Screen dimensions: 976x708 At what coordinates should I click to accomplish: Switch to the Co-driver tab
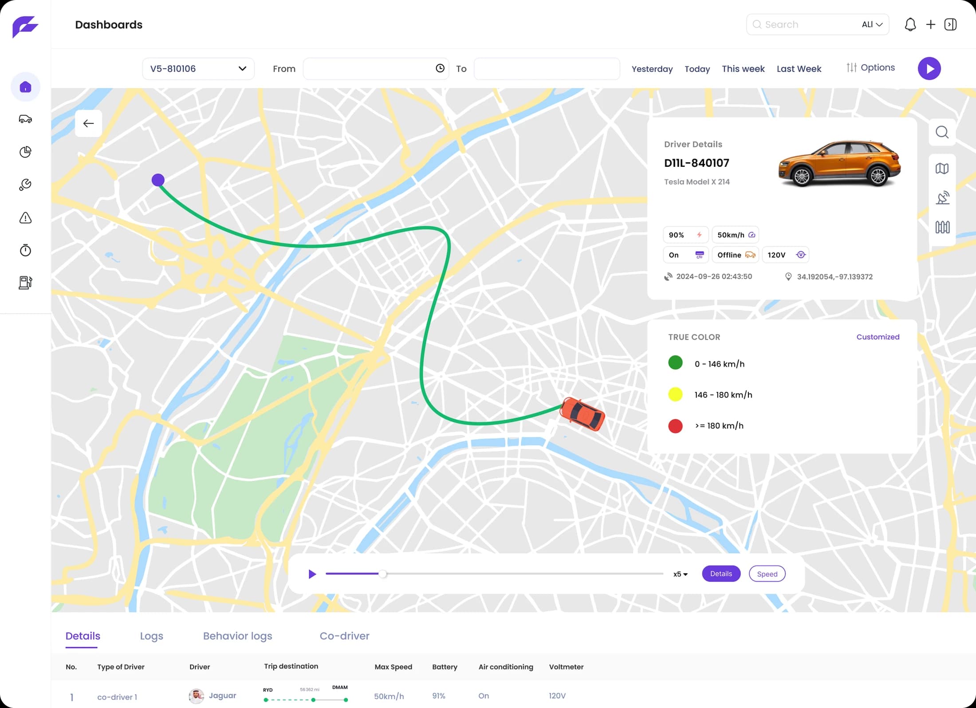click(x=344, y=636)
